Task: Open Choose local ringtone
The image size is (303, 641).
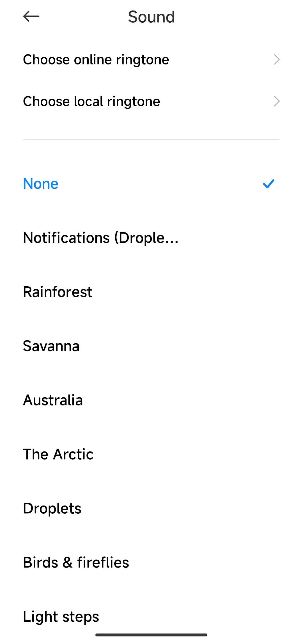Action: click(151, 102)
